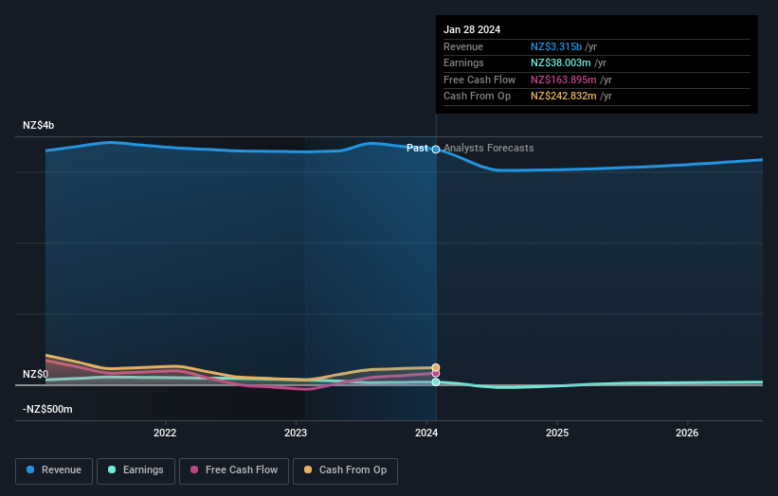Click the Jan 28 2024 tooltip date

pos(472,29)
